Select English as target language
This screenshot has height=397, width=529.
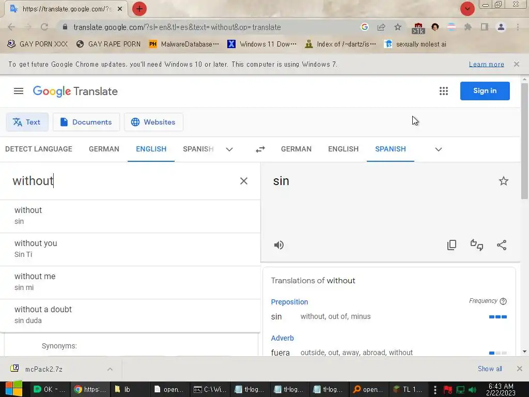click(343, 149)
